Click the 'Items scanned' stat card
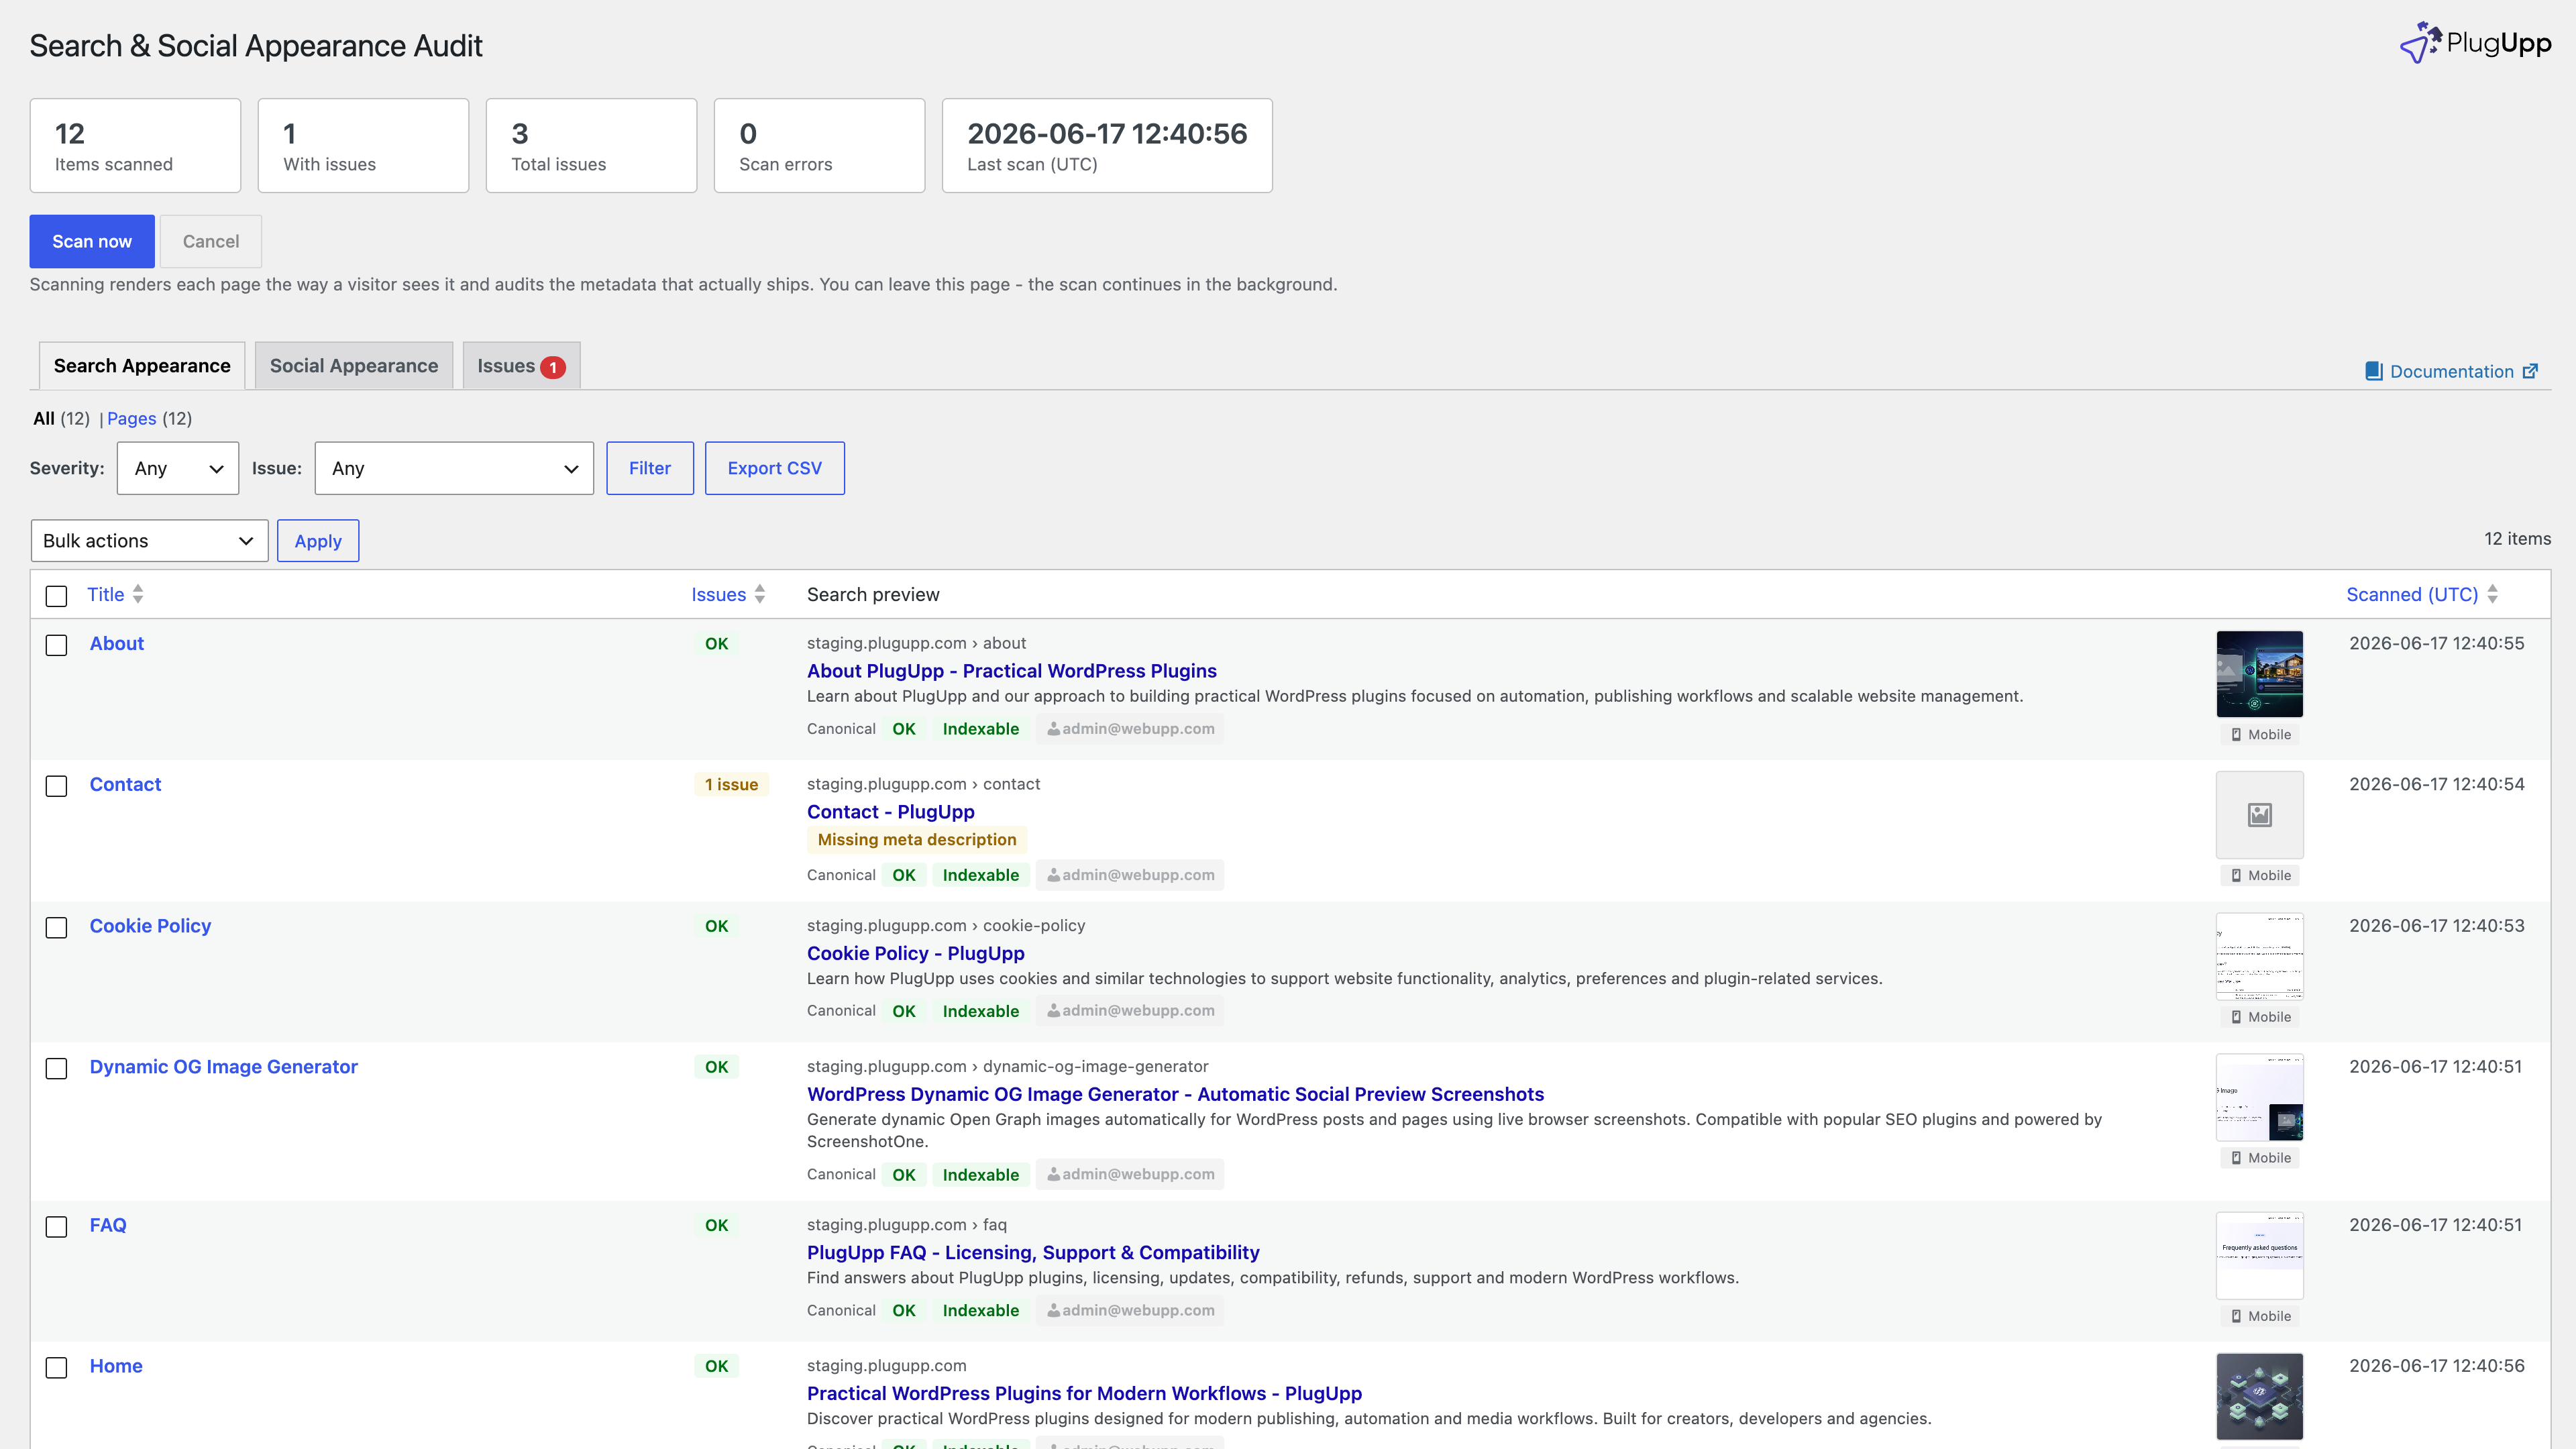The height and width of the screenshot is (1449, 2576). point(135,146)
